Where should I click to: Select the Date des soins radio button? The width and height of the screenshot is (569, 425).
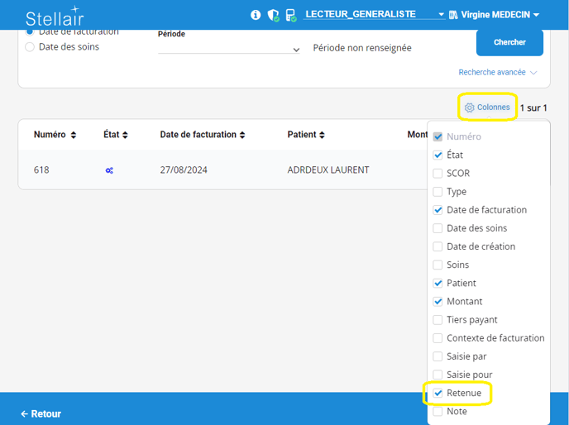coord(30,47)
